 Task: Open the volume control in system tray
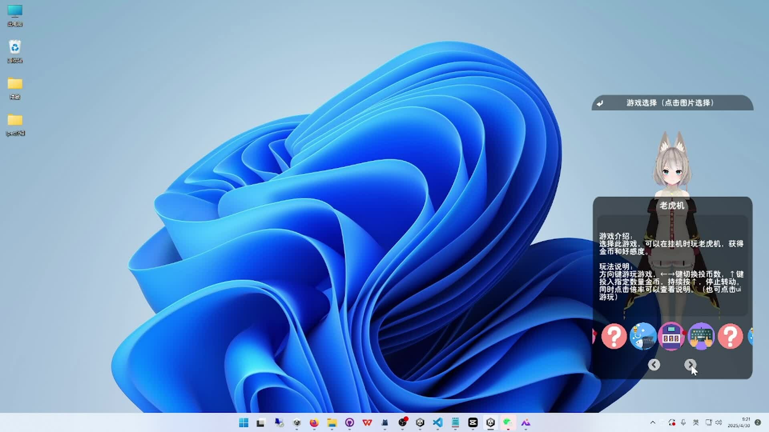[x=719, y=422]
